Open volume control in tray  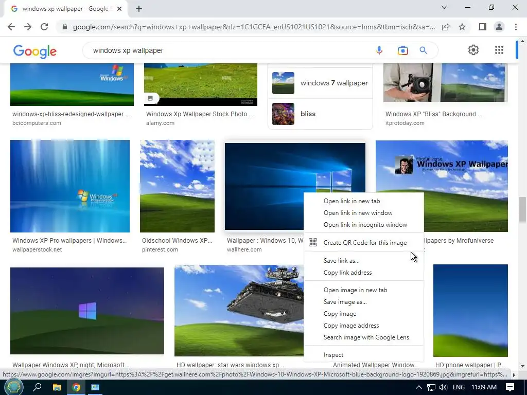443,387
